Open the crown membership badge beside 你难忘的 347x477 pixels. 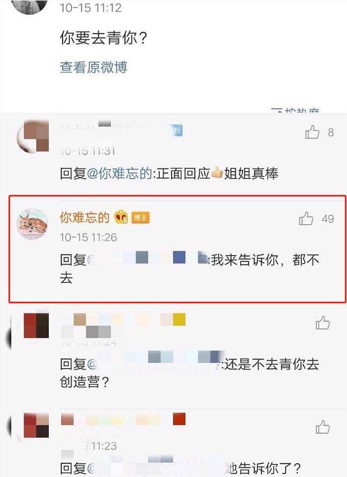(121, 217)
